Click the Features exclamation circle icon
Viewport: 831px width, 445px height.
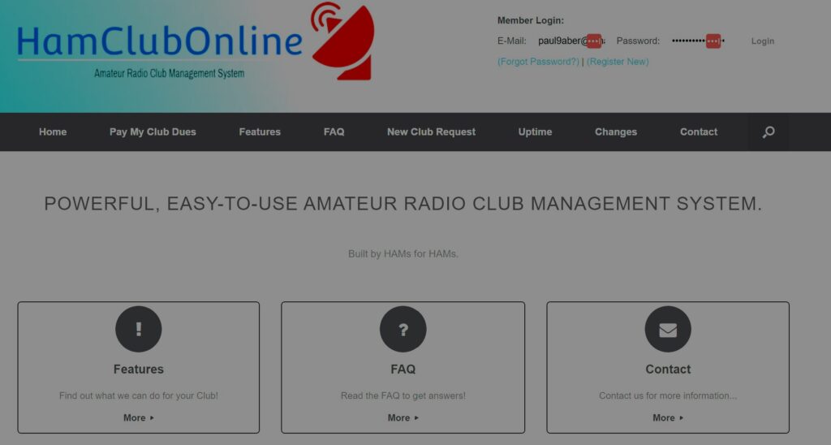138,329
